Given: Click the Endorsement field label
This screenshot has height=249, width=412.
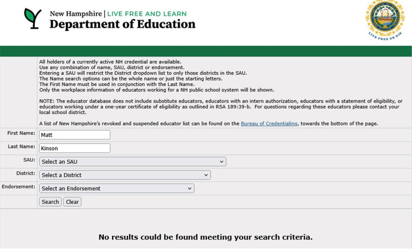Looking at the screenshot, I should coord(18,187).
